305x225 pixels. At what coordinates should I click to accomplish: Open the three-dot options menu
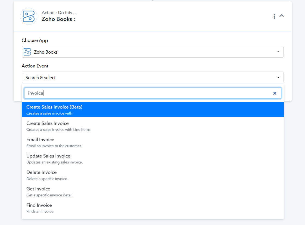point(274,16)
